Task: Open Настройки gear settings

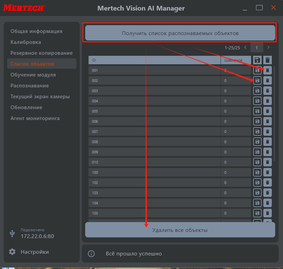Action: pyautogui.click(x=12, y=252)
